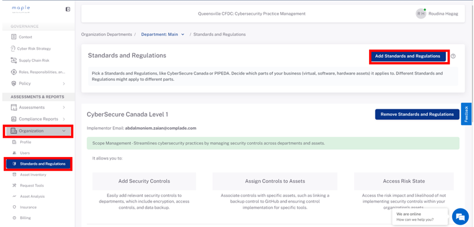Click the Users people icon
Viewport: 474px width, 227px height.
point(14,153)
